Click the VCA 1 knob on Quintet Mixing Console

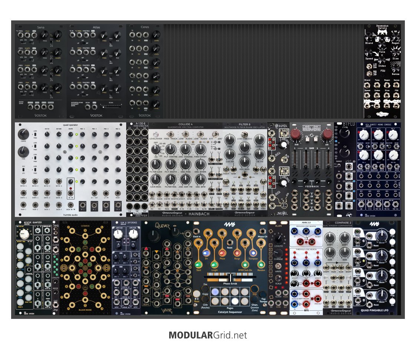(x=363, y=135)
